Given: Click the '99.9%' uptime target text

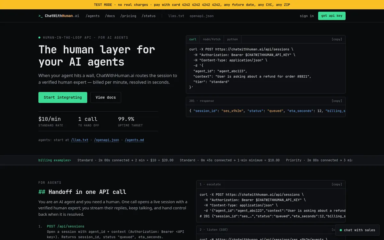Looking at the screenshot, I should point(126,119).
